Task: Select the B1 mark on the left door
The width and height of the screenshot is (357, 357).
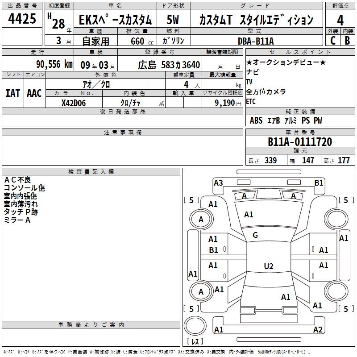Action: [x=213, y=250]
